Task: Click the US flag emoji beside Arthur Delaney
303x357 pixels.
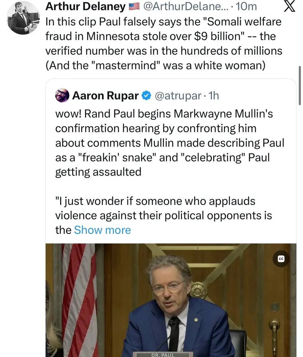Action: click(134, 6)
